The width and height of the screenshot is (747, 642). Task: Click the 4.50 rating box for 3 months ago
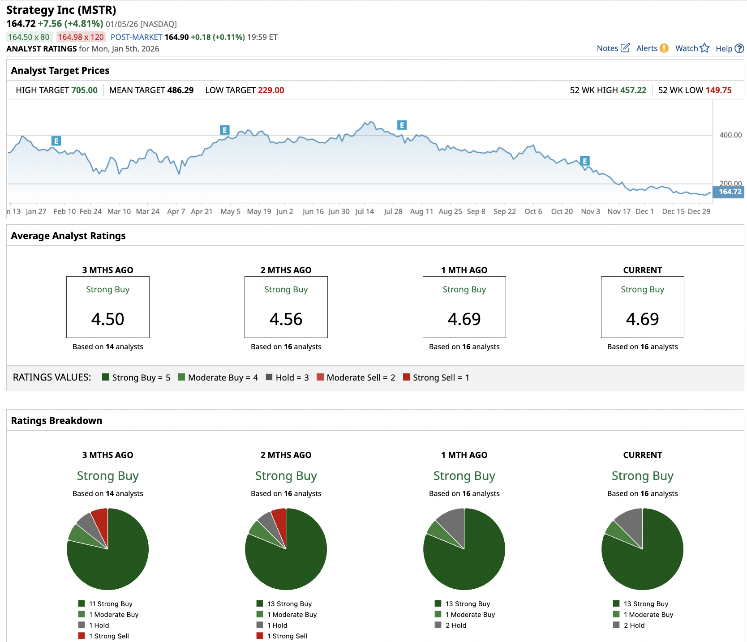[107, 307]
